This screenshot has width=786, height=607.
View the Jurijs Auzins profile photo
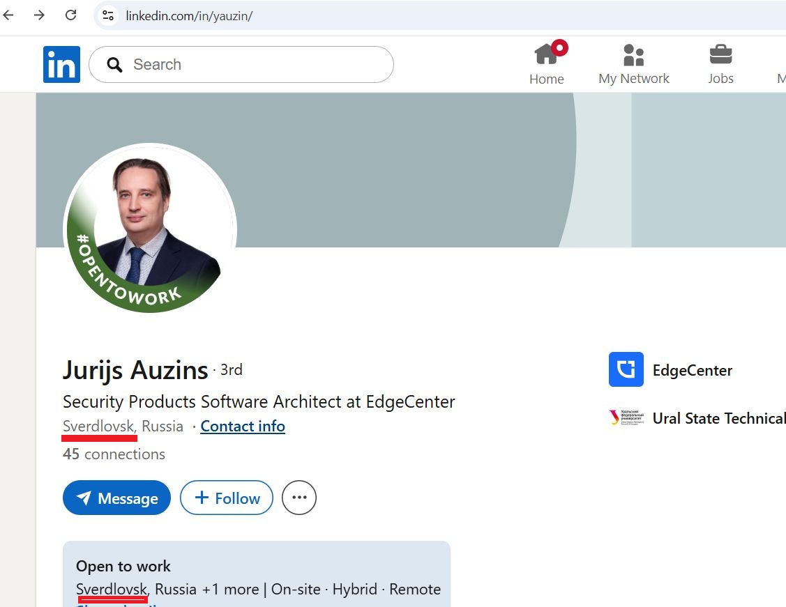(x=149, y=229)
